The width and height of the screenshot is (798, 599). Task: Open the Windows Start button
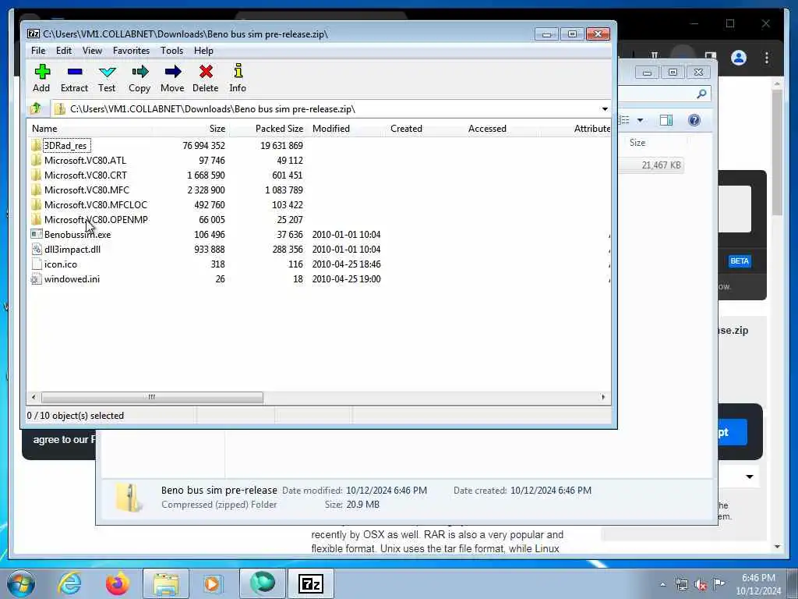pyautogui.click(x=20, y=583)
